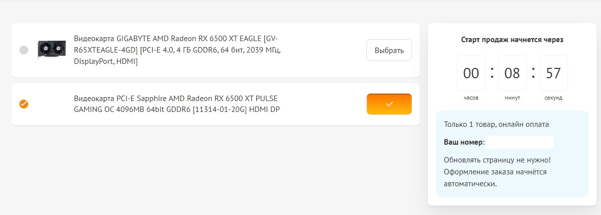
Task: Click the seconds counter showing 57
Action: pyautogui.click(x=553, y=73)
